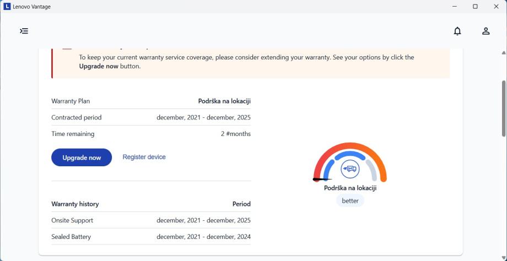This screenshot has height=261, width=507.
Task: Click the delivery truck icon inside warranty gauge
Action: pyautogui.click(x=350, y=168)
